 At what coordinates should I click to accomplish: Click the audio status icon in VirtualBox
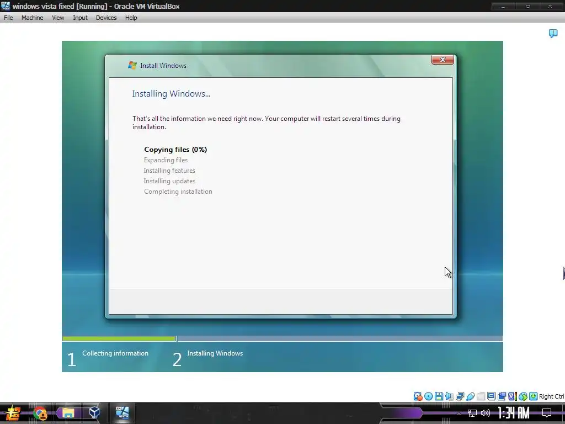point(449,396)
